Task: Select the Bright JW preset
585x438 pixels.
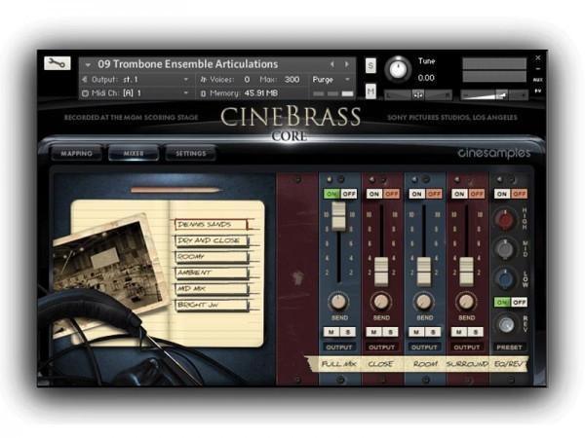Action: pyautogui.click(x=212, y=305)
